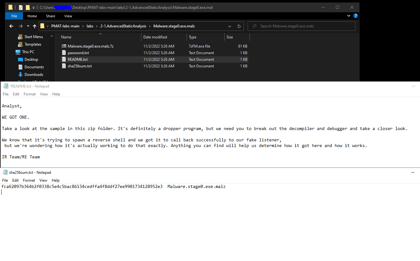
Task: Open View menu in sha256sum.txt Notepad
Action: click(43, 180)
